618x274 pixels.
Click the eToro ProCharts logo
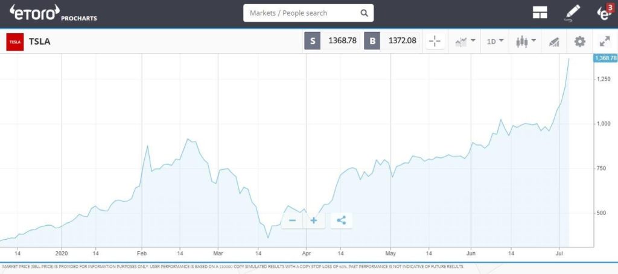[53, 13]
